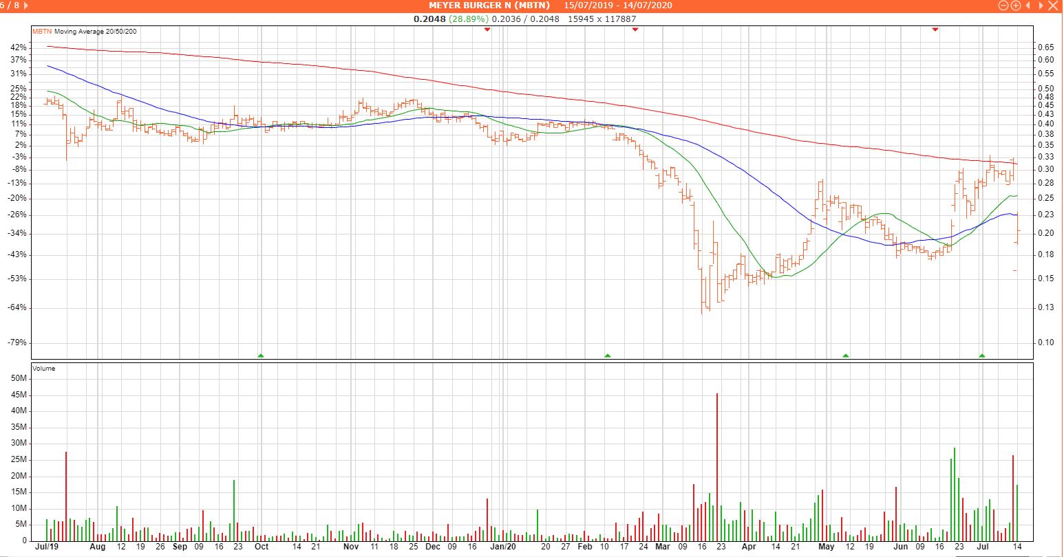Click the 0.65 price axis label
This screenshot has height=557, width=1064.
[x=1045, y=47]
